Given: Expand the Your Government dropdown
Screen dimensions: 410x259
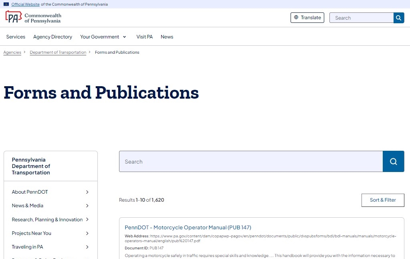Looking at the screenshot, I should coord(103,37).
